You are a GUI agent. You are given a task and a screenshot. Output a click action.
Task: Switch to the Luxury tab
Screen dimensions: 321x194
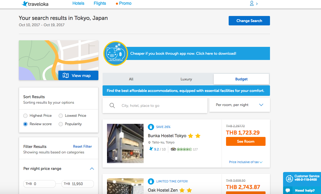point(186,79)
